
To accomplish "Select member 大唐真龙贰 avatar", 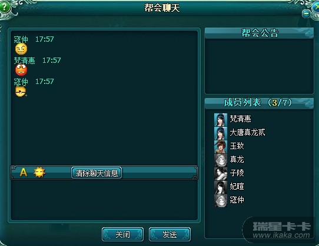I will (x=221, y=133).
